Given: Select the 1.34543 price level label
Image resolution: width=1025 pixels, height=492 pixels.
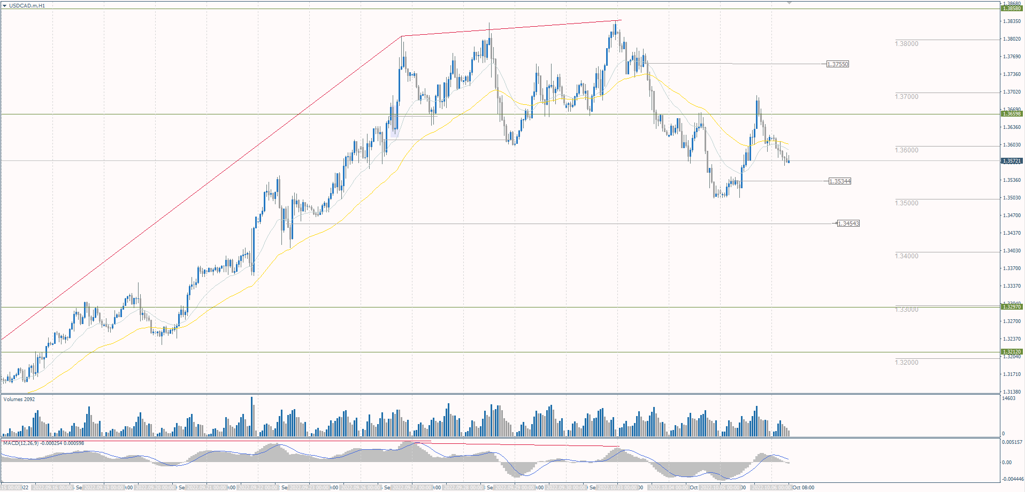Looking at the screenshot, I should (x=848, y=224).
